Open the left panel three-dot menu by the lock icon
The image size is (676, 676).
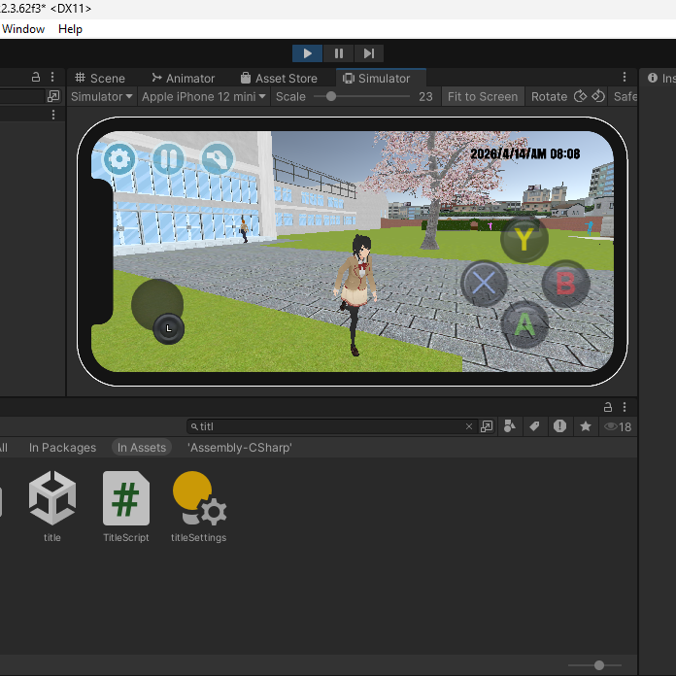click(52, 77)
